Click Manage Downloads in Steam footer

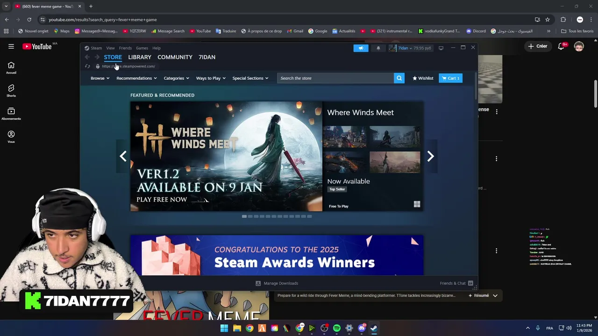277,283
